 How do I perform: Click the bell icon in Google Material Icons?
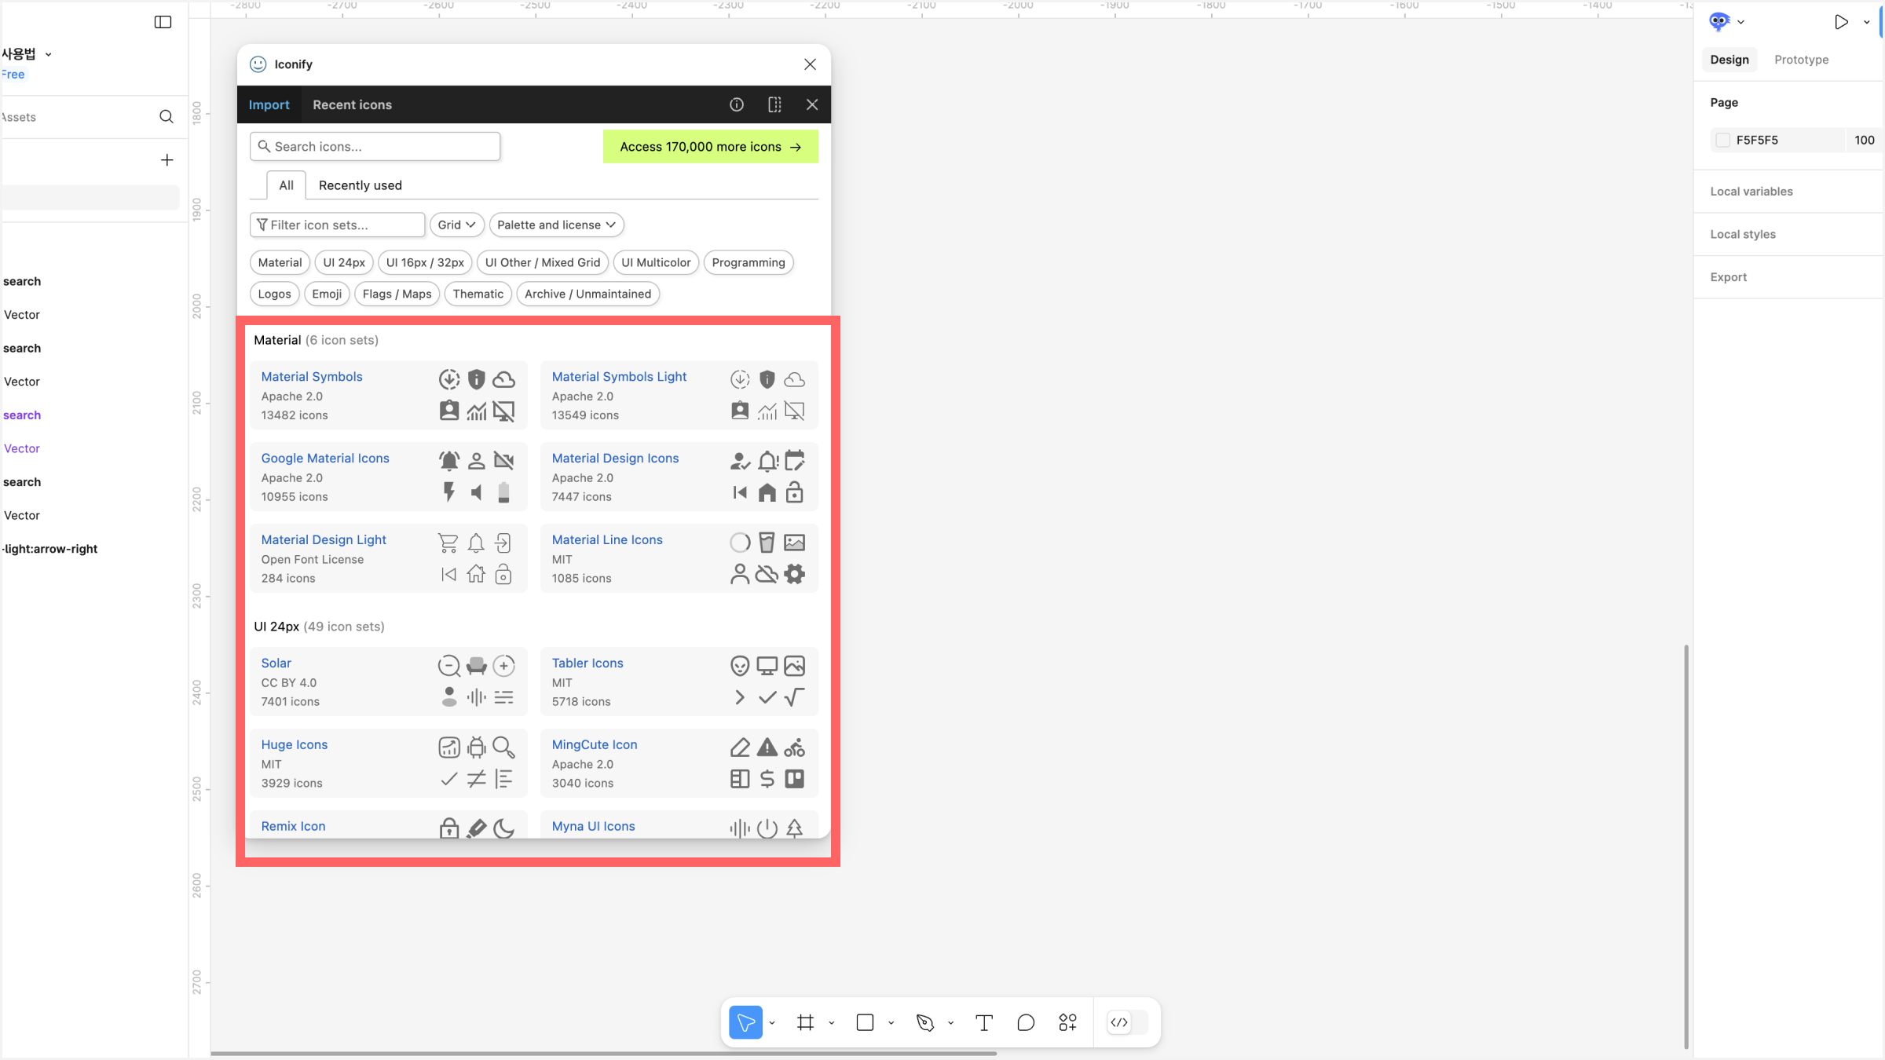click(449, 461)
